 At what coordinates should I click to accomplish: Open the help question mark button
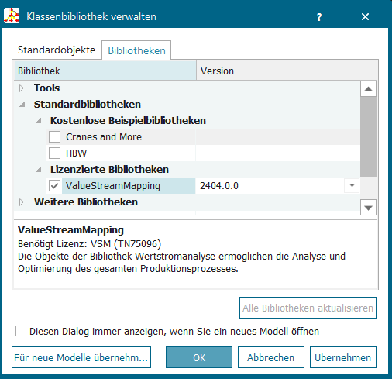click(319, 17)
